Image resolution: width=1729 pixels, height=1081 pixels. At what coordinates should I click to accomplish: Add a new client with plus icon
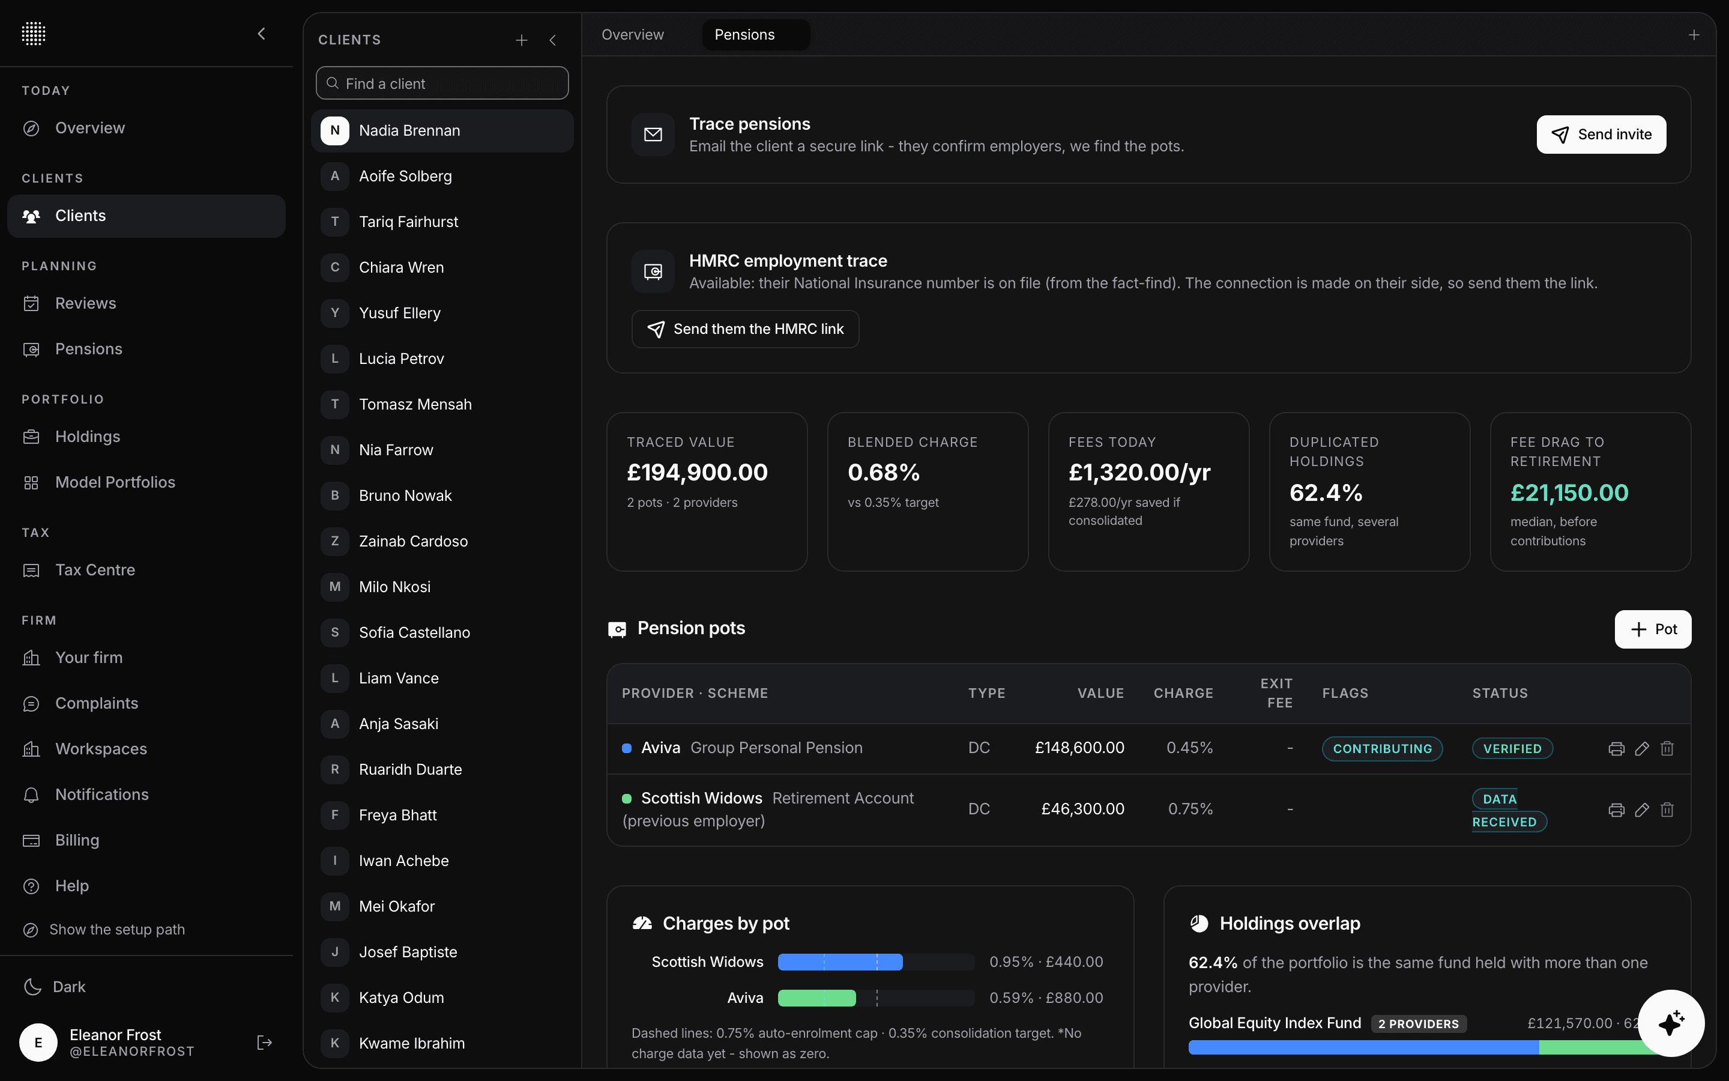pos(522,40)
